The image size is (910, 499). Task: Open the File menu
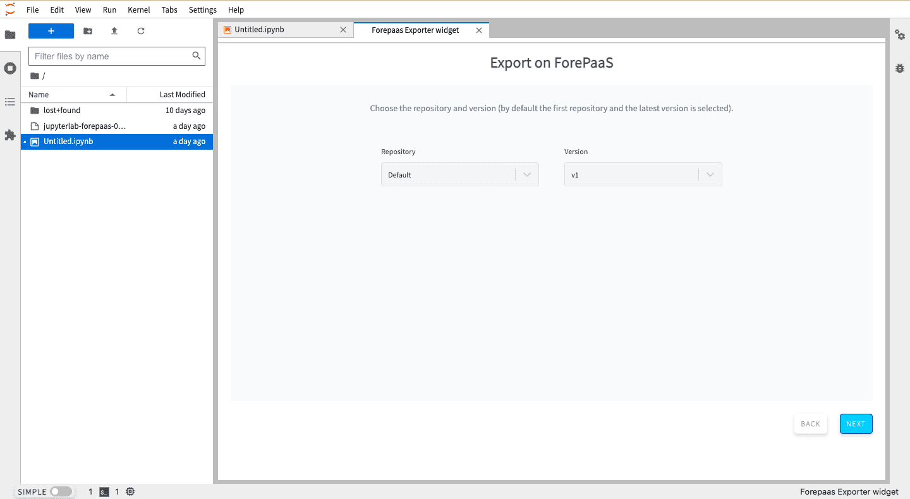[x=33, y=10]
